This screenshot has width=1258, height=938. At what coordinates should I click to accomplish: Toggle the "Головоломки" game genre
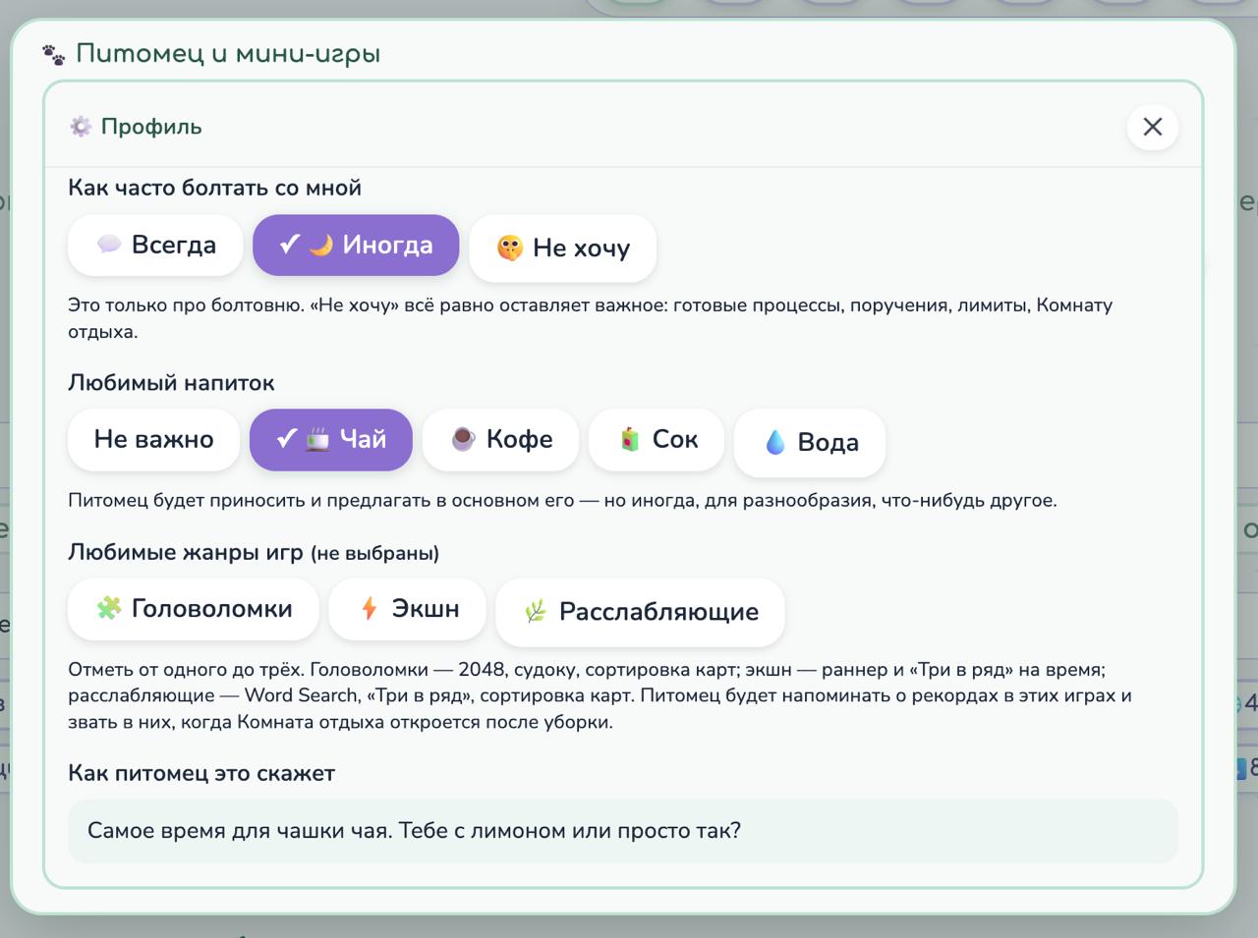[194, 609]
